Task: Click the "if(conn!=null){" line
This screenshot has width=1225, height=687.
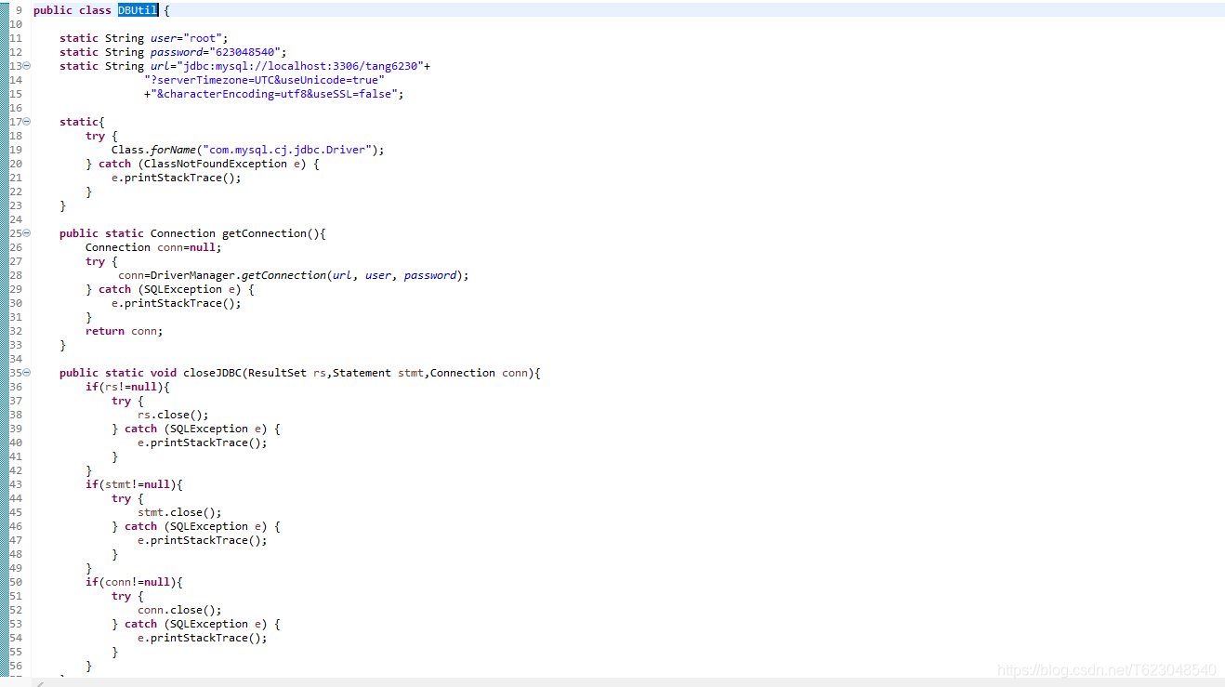Action: 135,582
